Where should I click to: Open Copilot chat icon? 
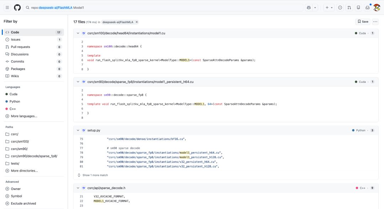coord(309,7)
